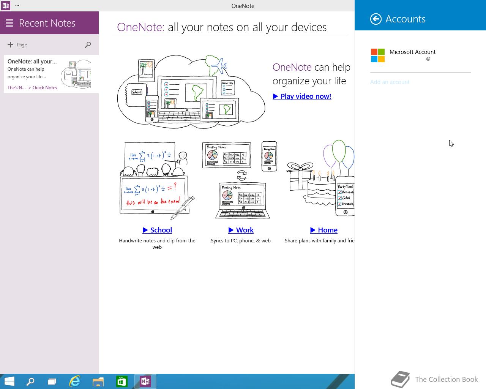Open the hamburger navigation menu
This screenshot has height=389, width=486.
pyautogui.click(x=9, y=23)
